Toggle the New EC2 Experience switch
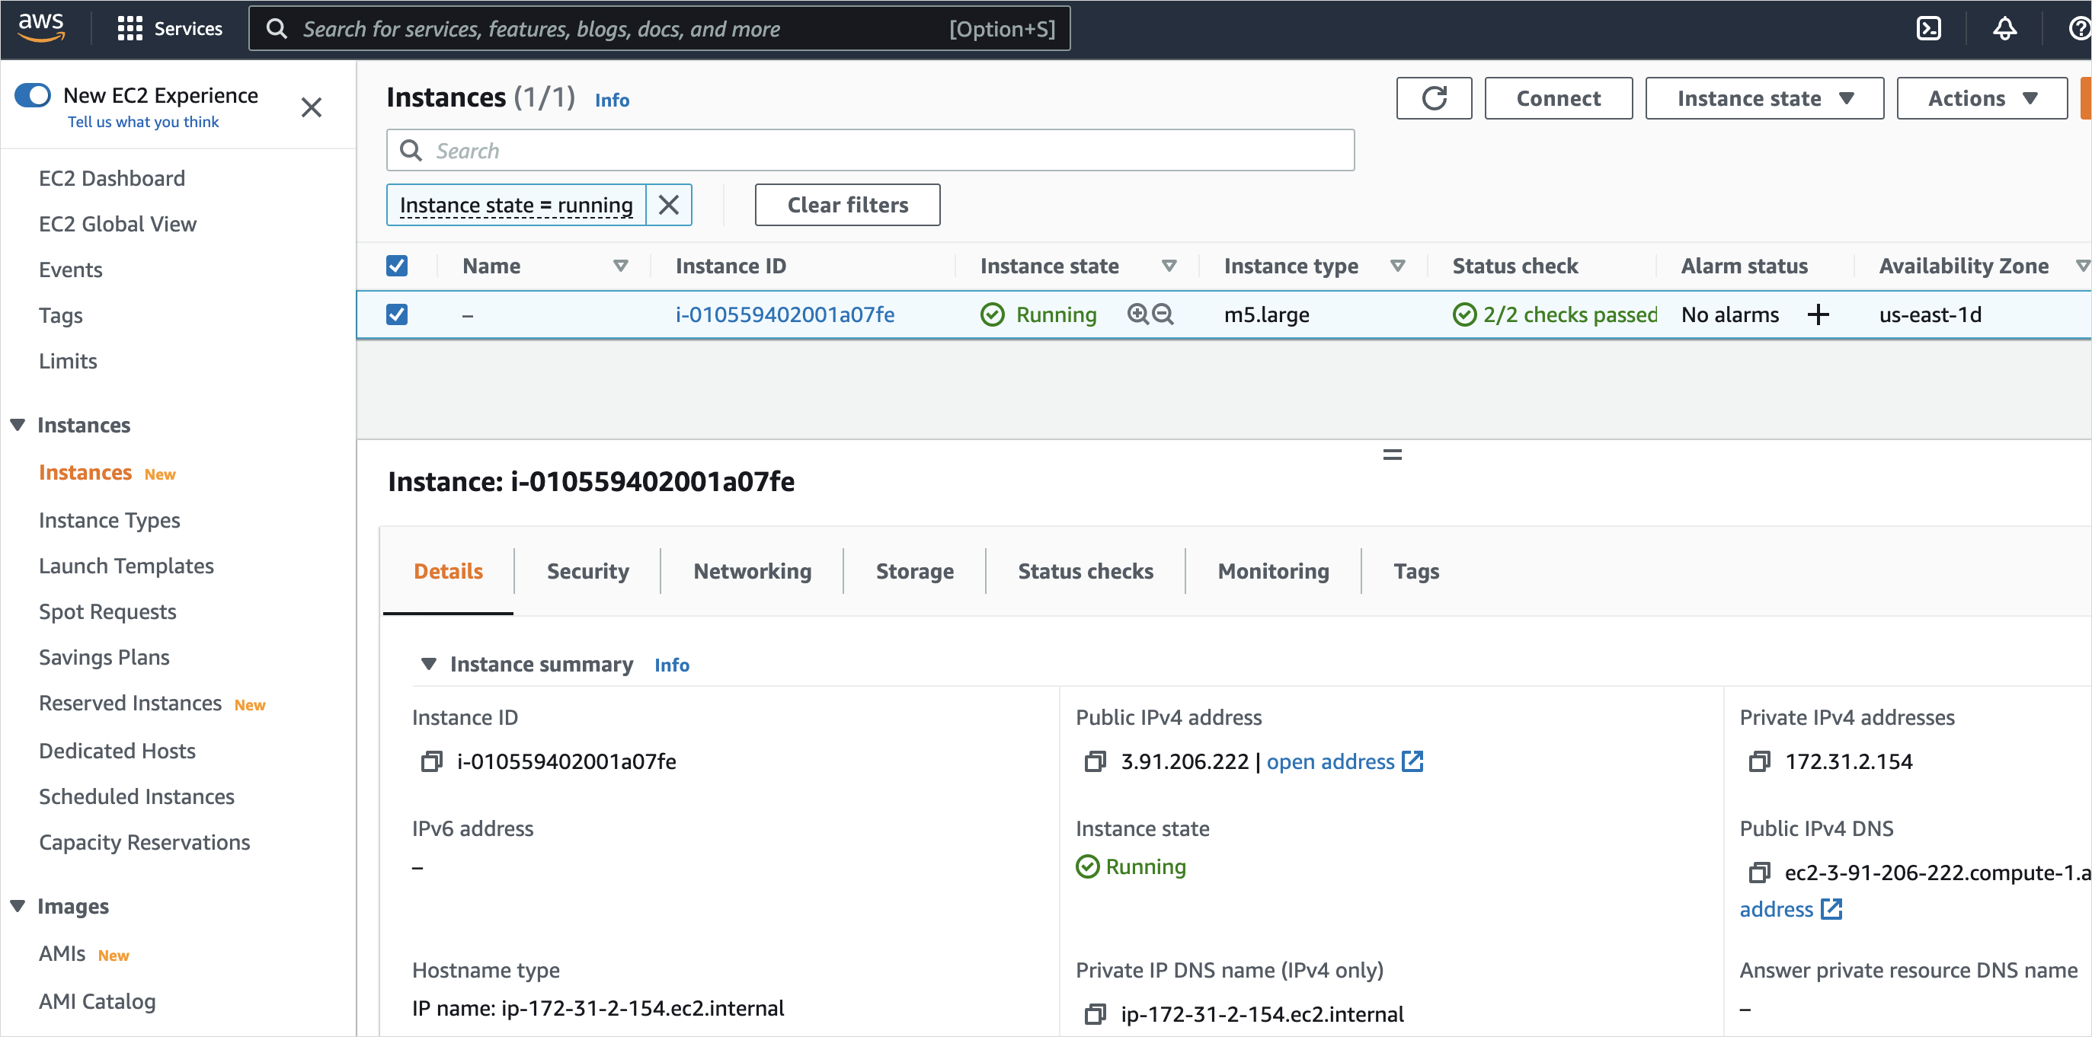 [34, 95]
